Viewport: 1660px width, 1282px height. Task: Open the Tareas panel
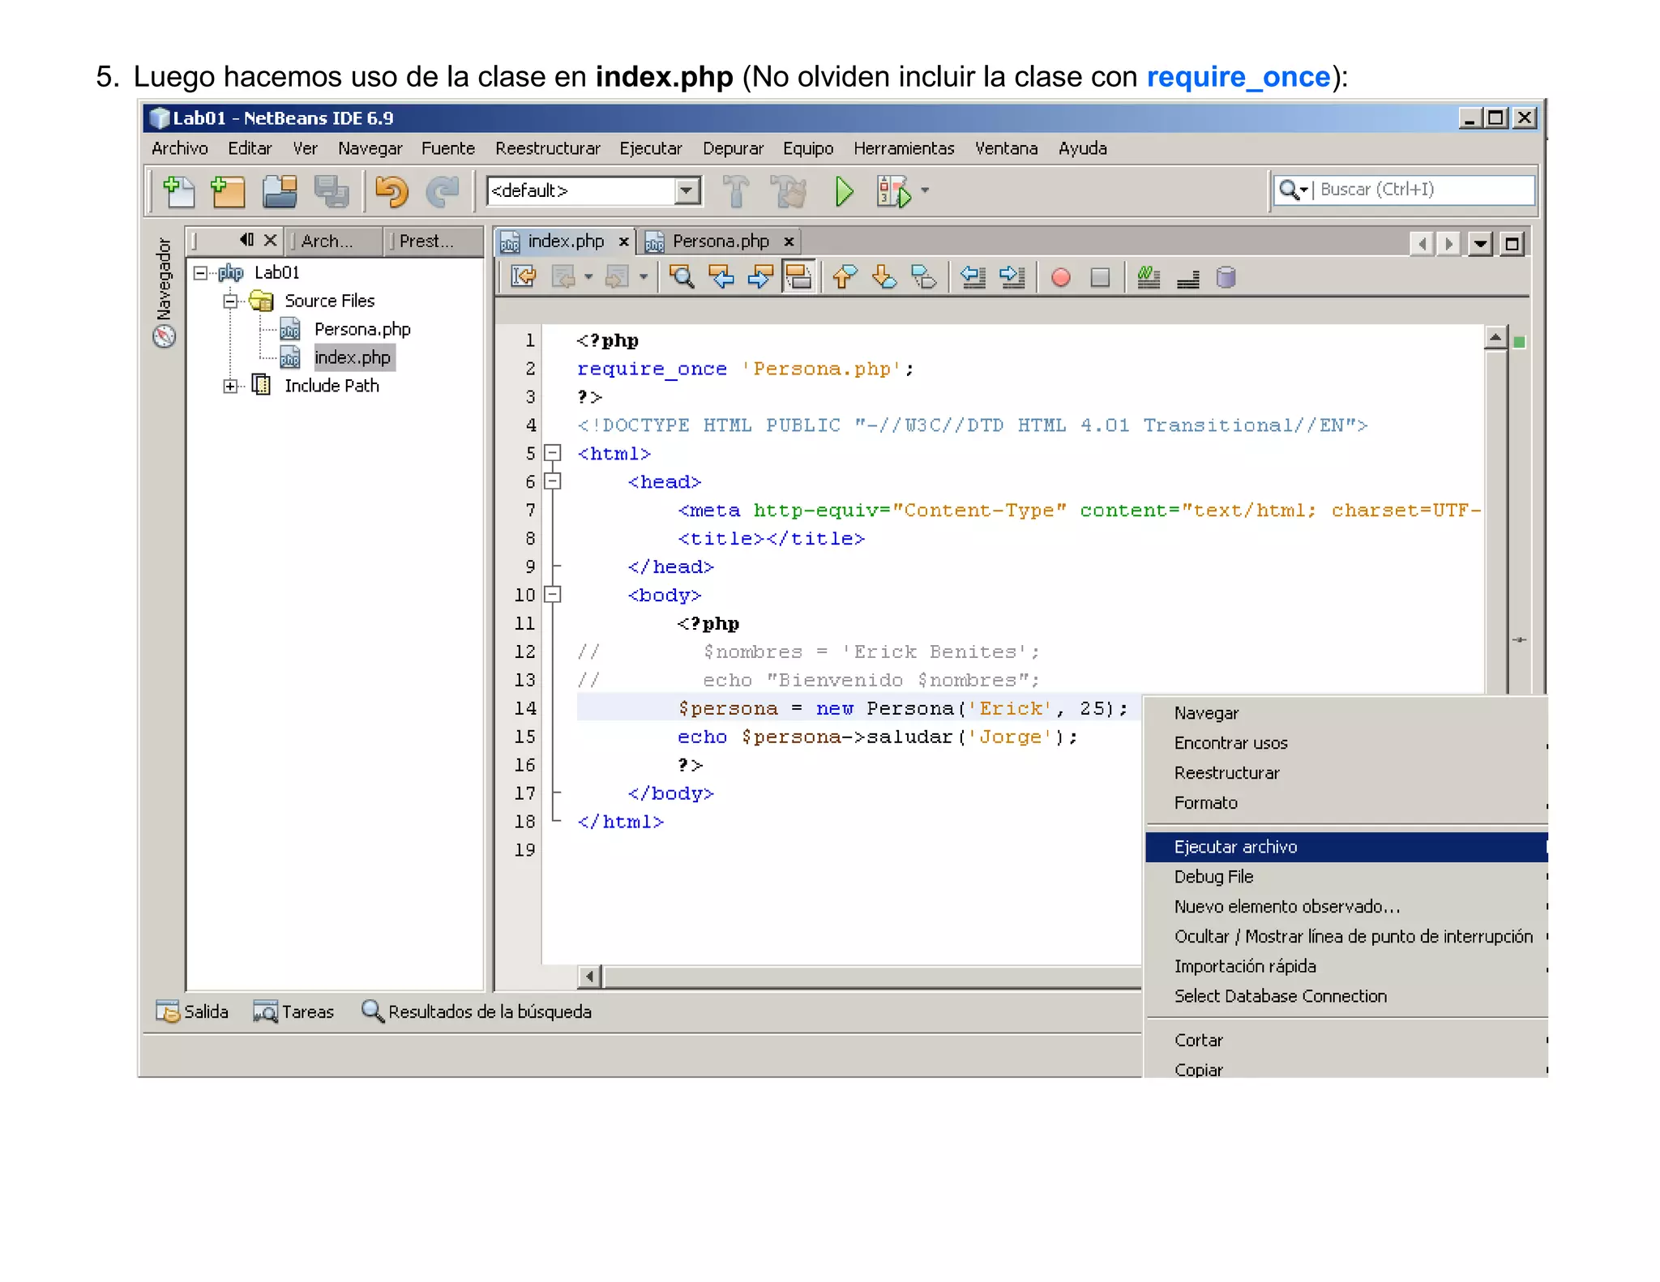(293, 1011)
